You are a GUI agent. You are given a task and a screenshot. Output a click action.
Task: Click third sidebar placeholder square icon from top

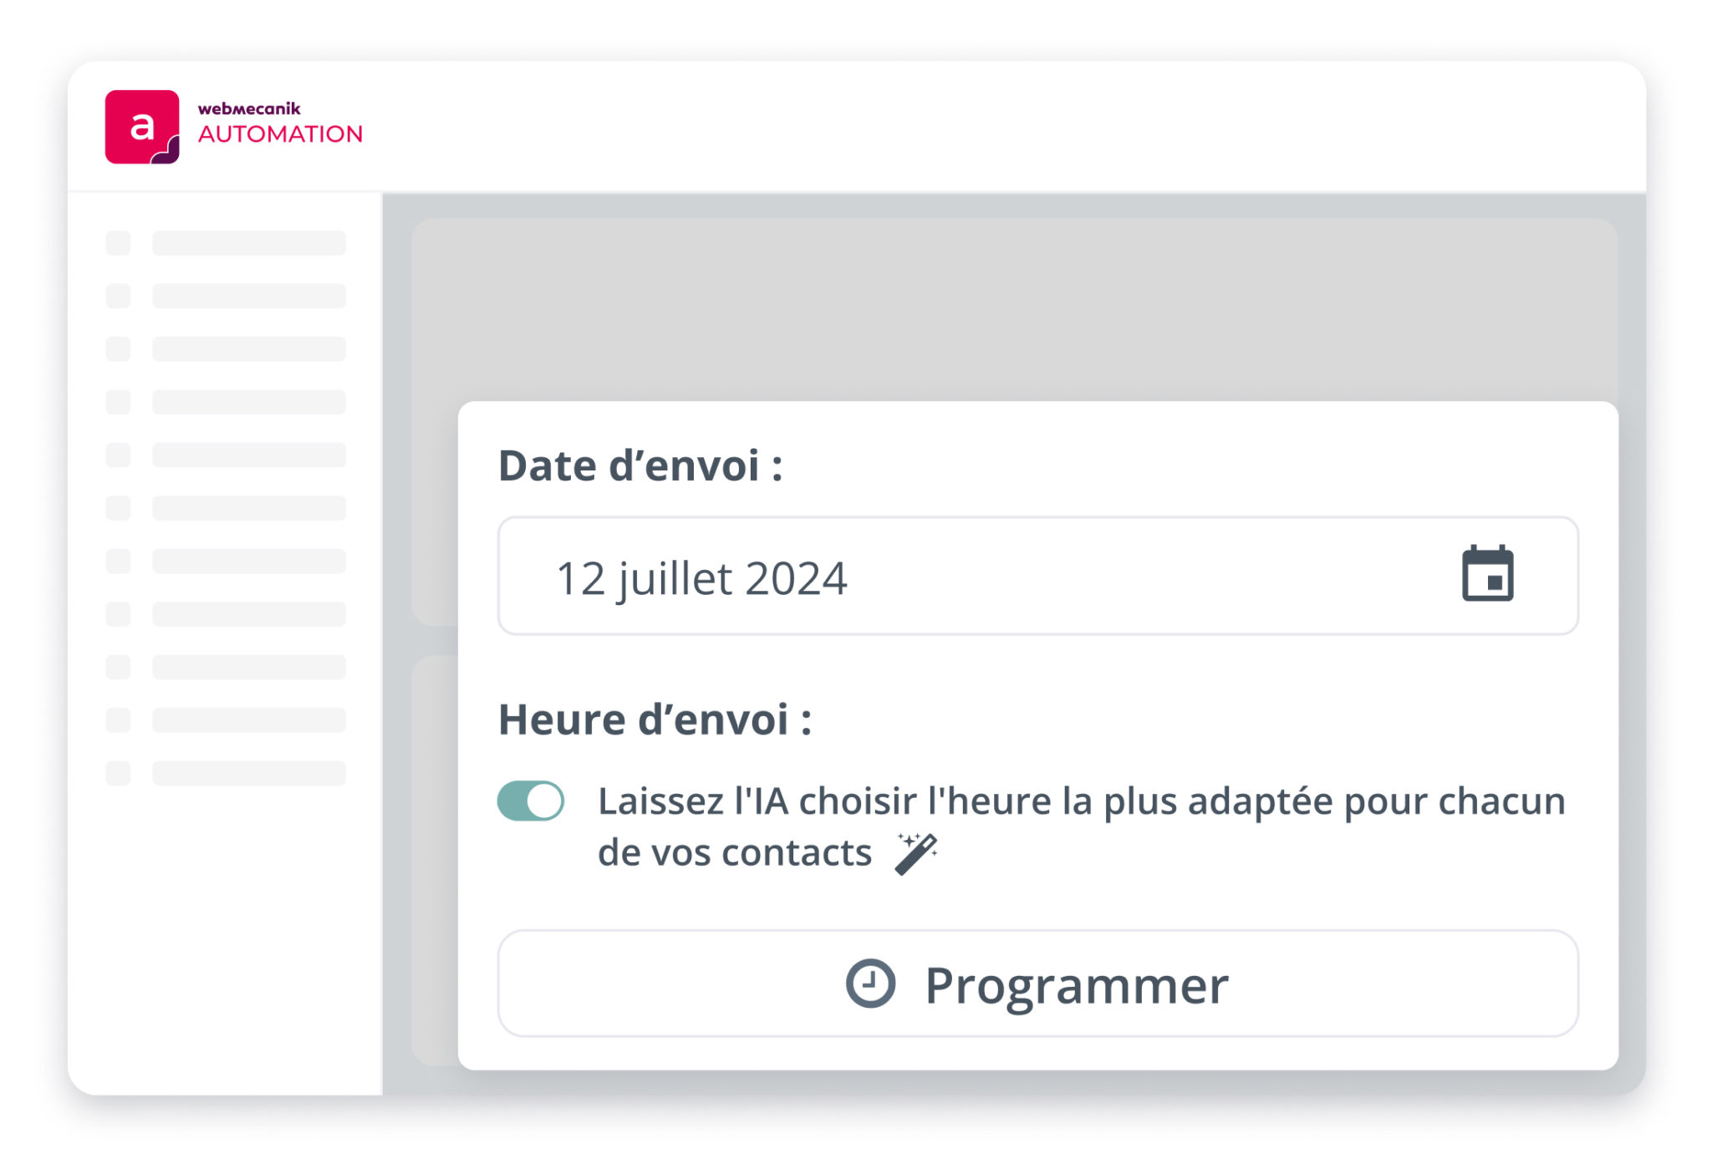(118, 349)
